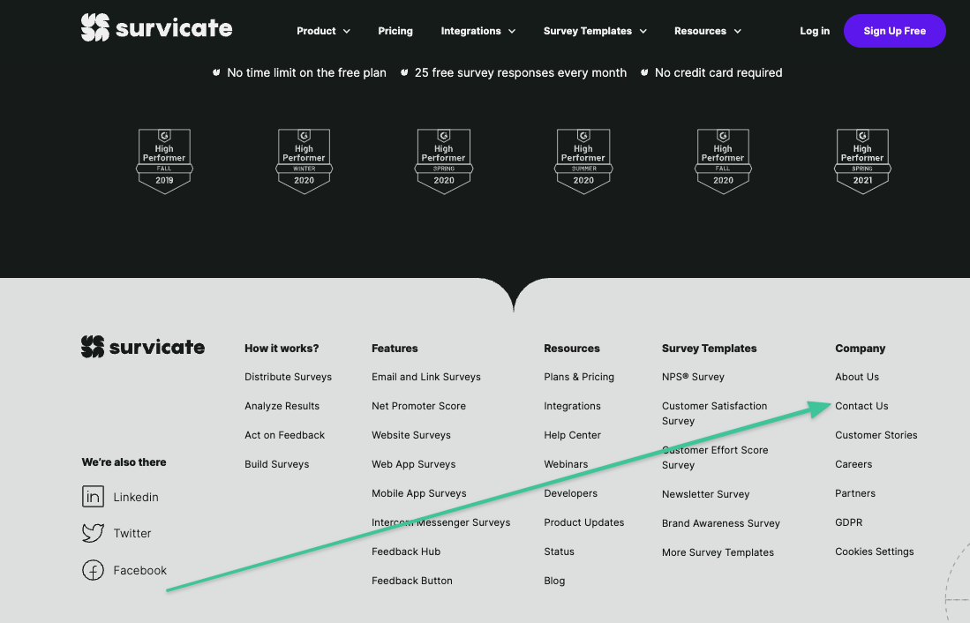This screenshot has width=970, height=623.
Task: Expand the Product dropdown chevron
Action: click(x=346, y=31)
